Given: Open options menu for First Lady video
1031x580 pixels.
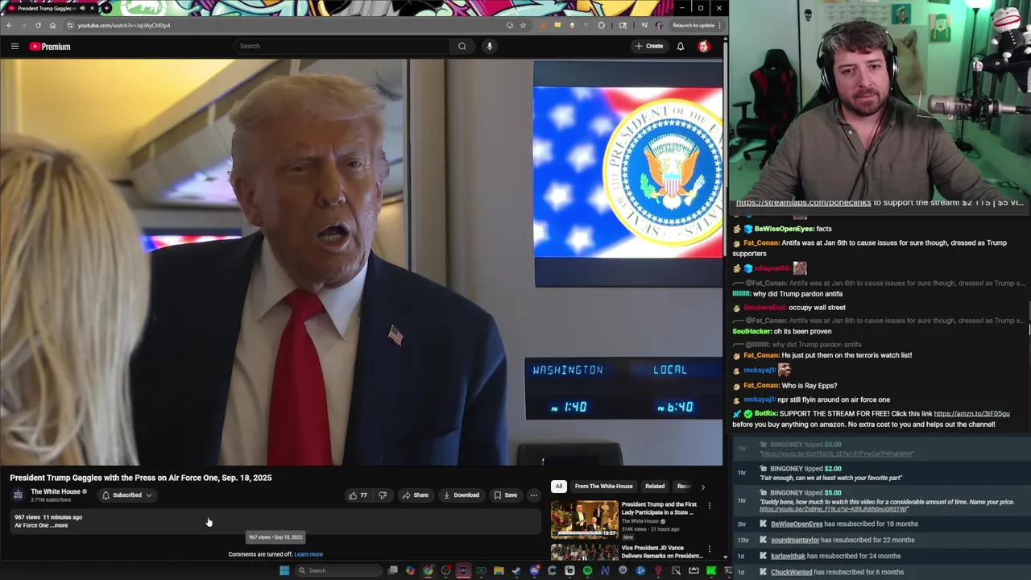Looking at the screenshot, I should pyautogui.click(x=710, y=506).
